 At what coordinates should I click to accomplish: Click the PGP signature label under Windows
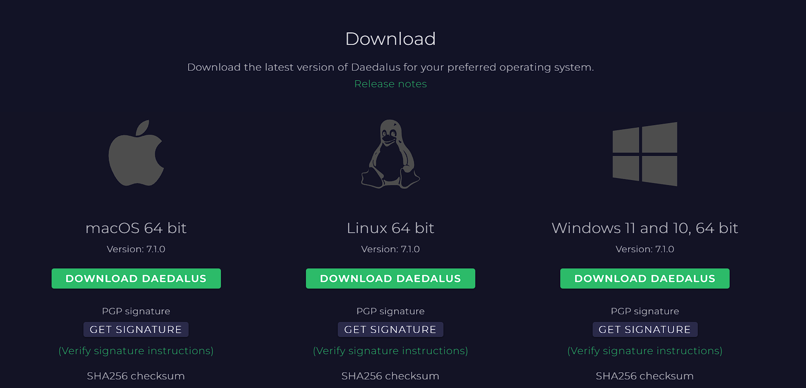coord(645,311)
